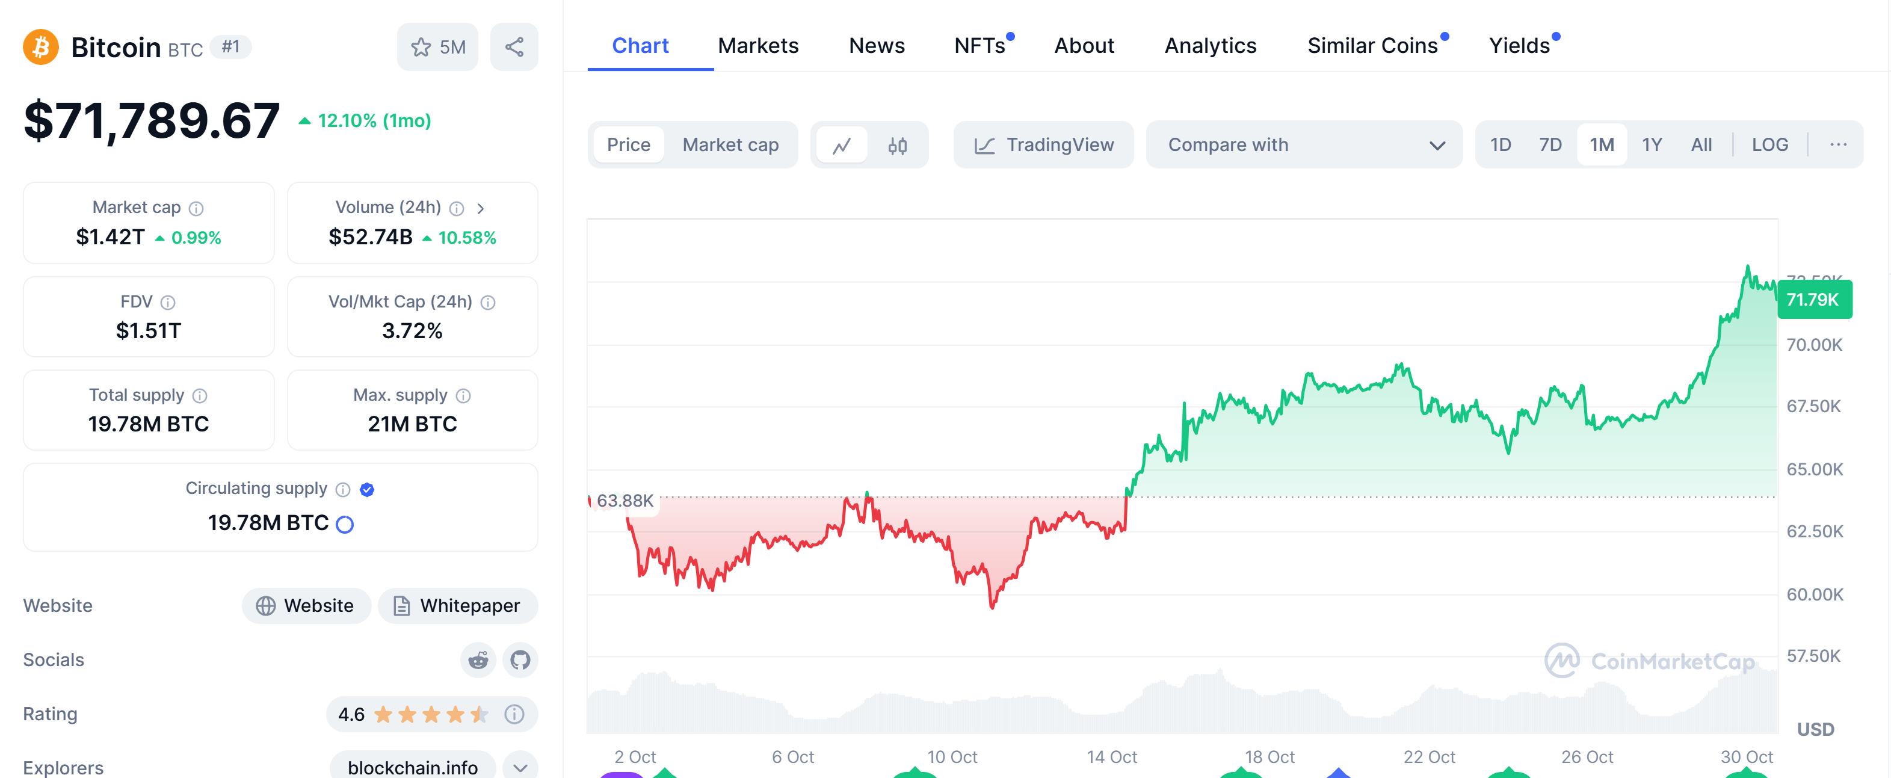
Task: Enable LOG scale on chart
Action: pos(1769,144)
